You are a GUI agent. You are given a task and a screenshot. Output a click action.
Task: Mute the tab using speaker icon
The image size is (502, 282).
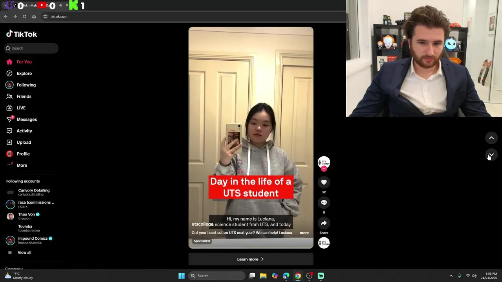pyautogui.click(x=60, y=5)
